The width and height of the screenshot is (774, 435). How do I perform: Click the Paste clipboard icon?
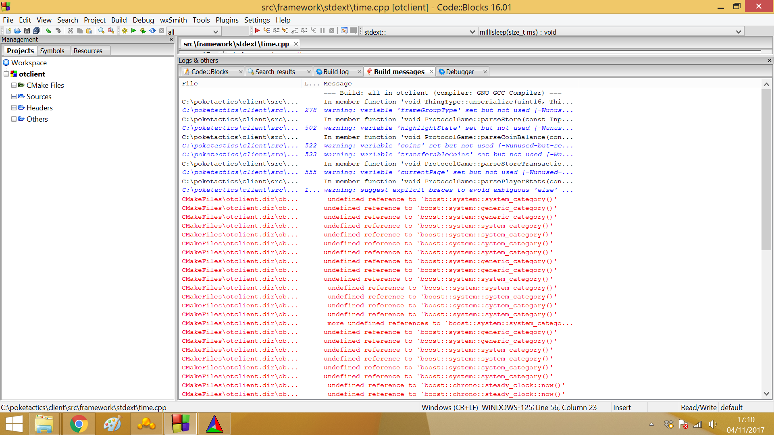pyautogui.click(x=89, y=31)
